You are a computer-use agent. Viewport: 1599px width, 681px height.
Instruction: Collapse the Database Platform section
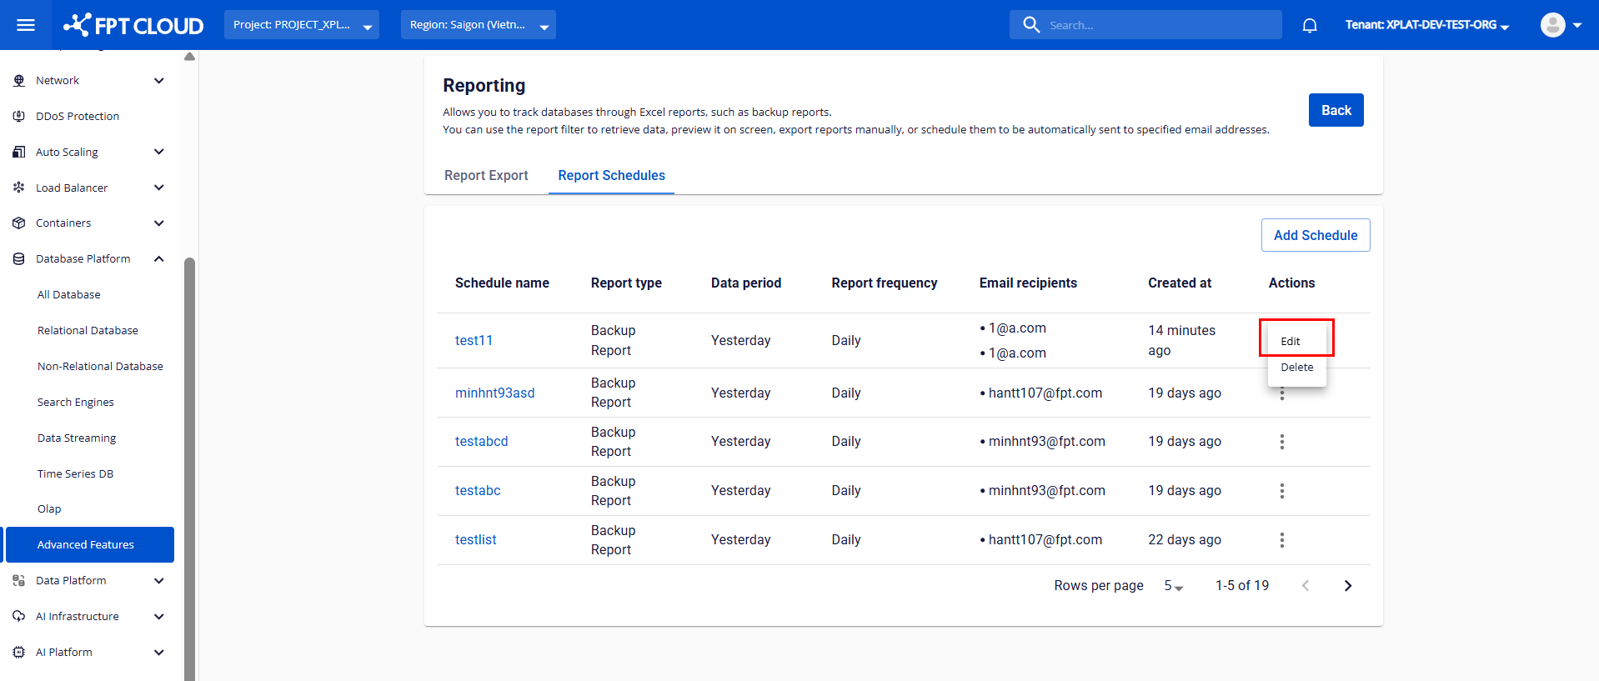click(159, 259)
